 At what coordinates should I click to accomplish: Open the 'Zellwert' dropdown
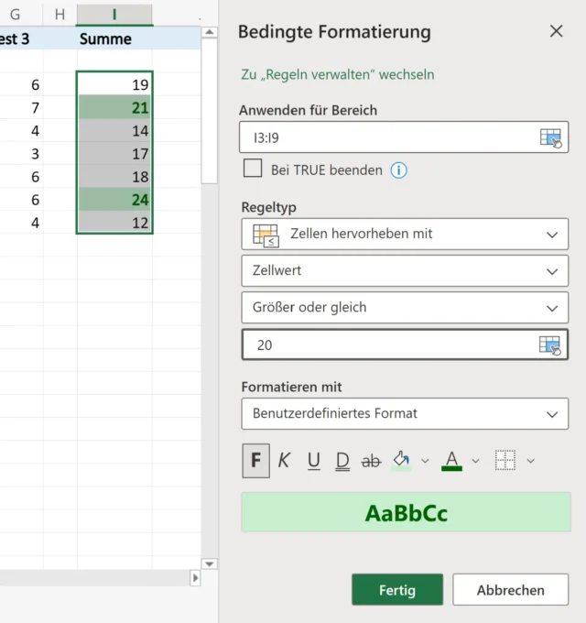coord(405,271)
